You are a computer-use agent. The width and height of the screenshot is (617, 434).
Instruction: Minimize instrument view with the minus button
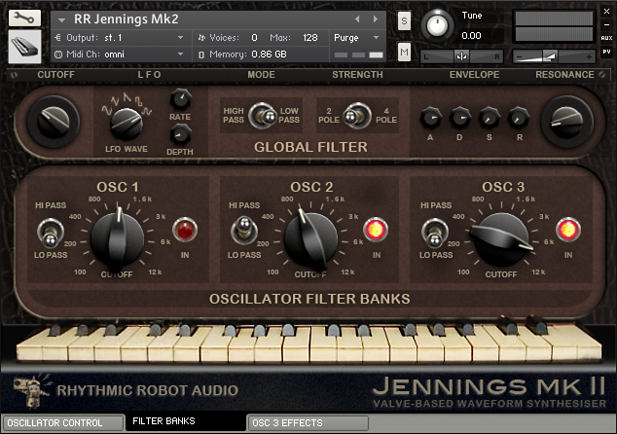pos(606,24)
